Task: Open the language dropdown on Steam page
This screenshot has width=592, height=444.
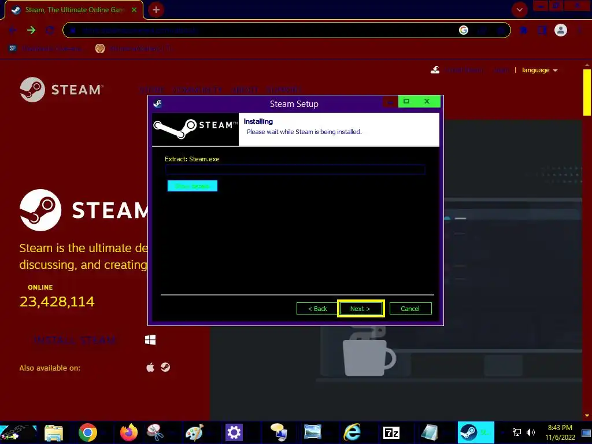Action: point(539,70)
